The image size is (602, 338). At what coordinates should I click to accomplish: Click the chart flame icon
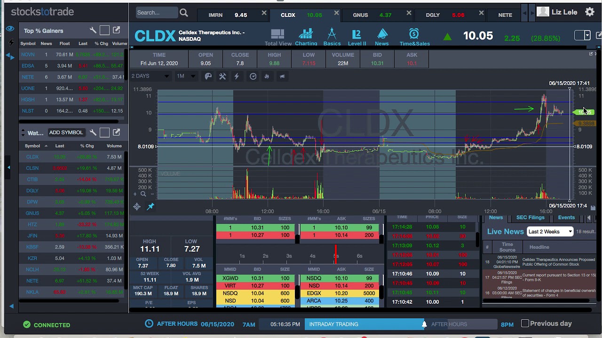pyautogui.click(x=267, y=76)
